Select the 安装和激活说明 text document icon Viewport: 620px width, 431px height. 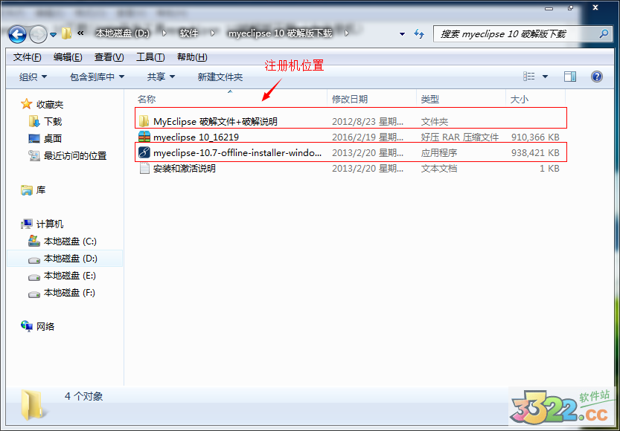pos(144,169)
